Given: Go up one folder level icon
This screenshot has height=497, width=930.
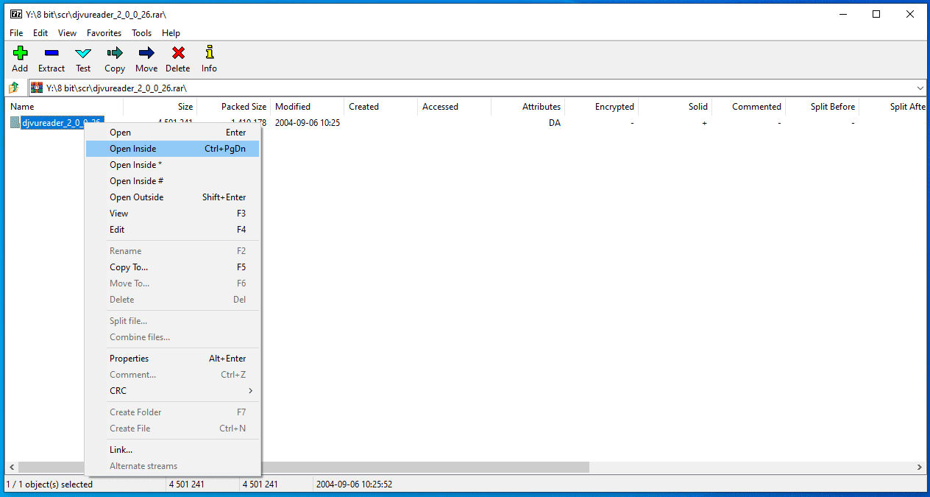Looking at the screenshot, I should coord(14,88).
